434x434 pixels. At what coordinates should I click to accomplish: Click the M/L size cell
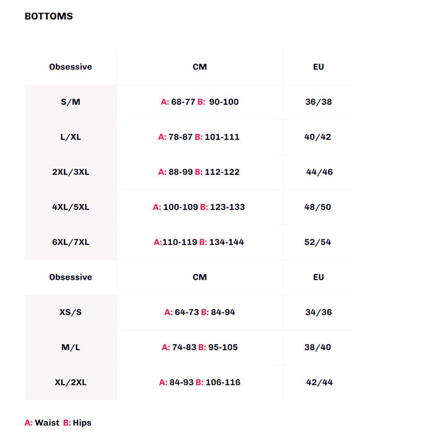[x=71, y=347]
